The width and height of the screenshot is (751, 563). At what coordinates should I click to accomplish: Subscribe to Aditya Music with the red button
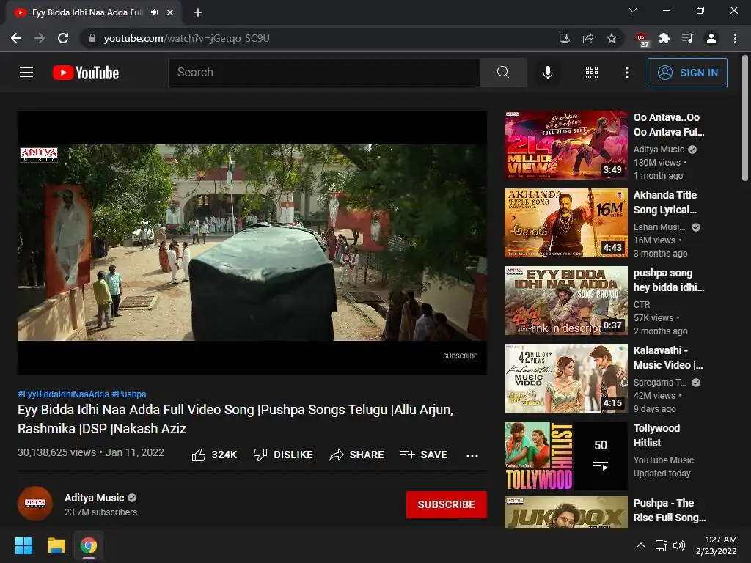tap(447, 504)
